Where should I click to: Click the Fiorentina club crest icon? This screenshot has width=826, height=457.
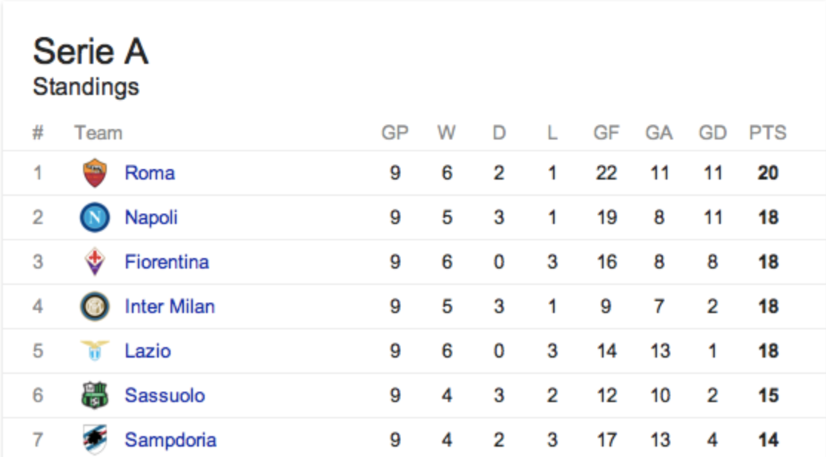pos(95,262)
